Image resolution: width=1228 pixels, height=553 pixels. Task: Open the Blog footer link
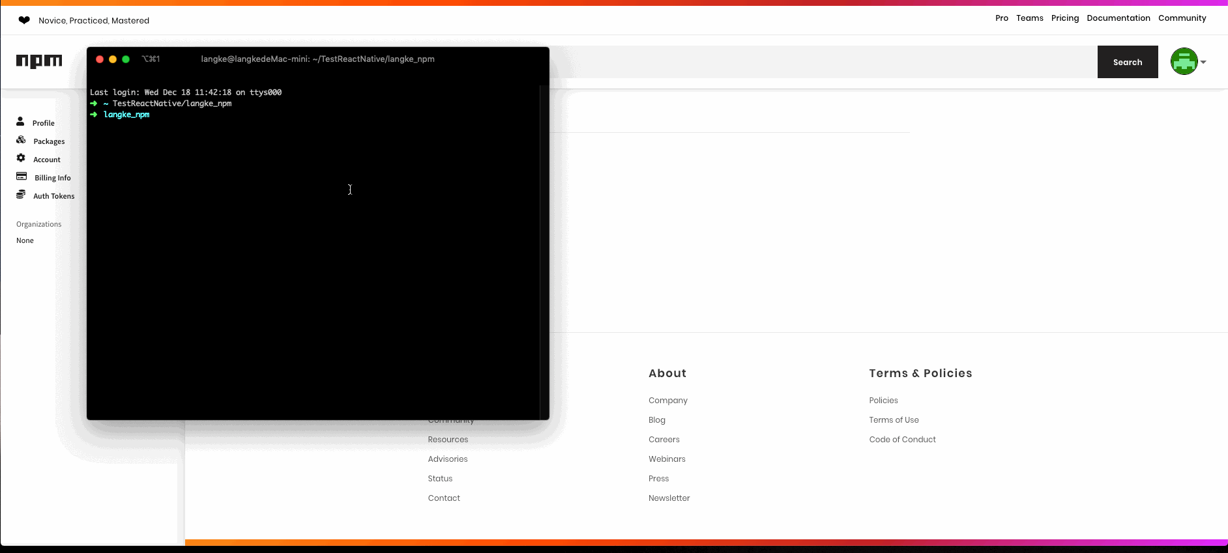(657, 420)
